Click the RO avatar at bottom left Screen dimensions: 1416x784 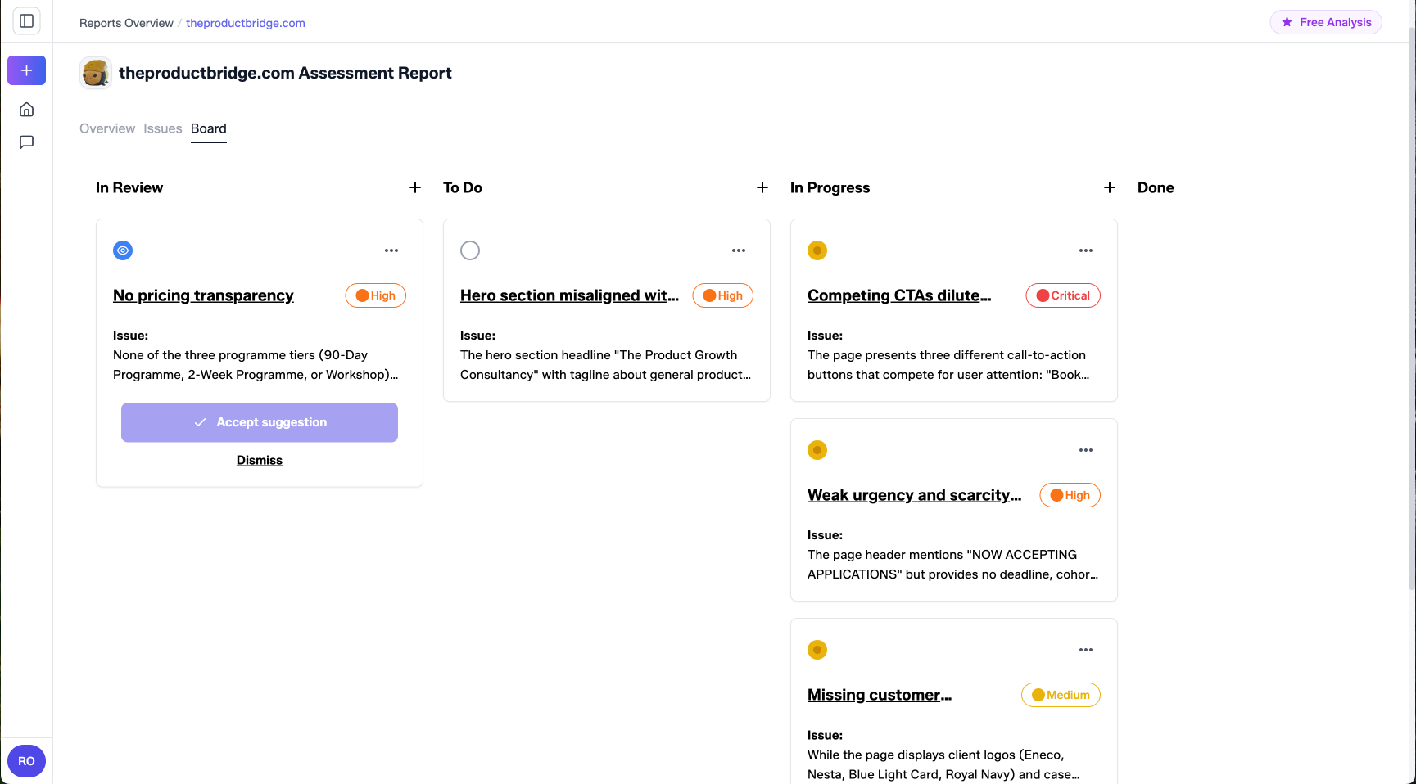(26, 761)
